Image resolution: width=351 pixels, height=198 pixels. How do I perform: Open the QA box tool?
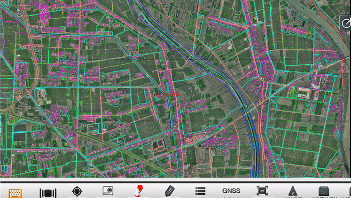pos(324,191)
